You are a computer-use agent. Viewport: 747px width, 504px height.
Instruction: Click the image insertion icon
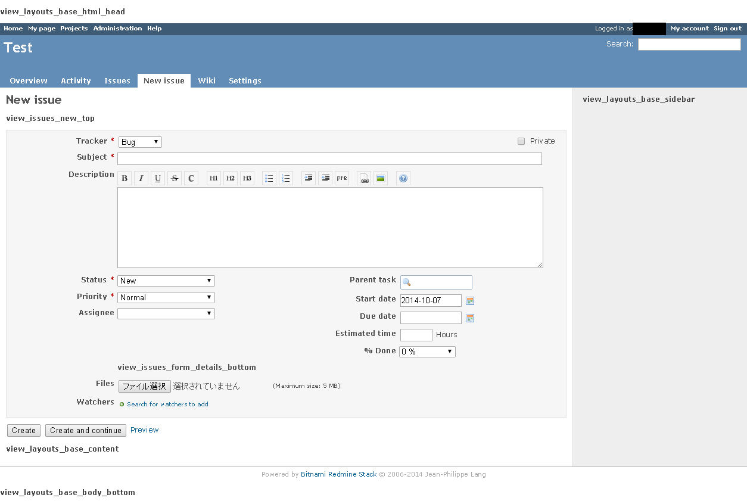[x=381, y=178]
